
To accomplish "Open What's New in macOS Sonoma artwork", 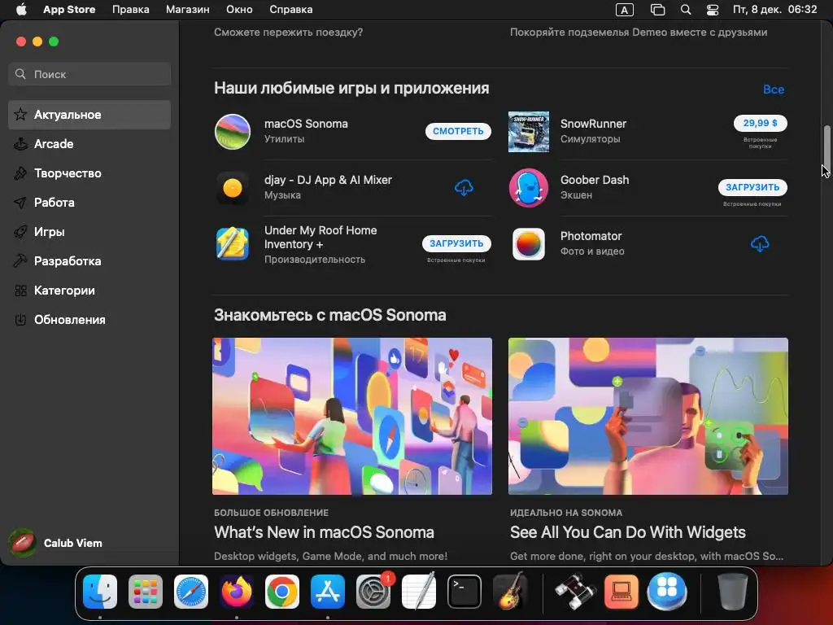I will click(x=352, y=416).
